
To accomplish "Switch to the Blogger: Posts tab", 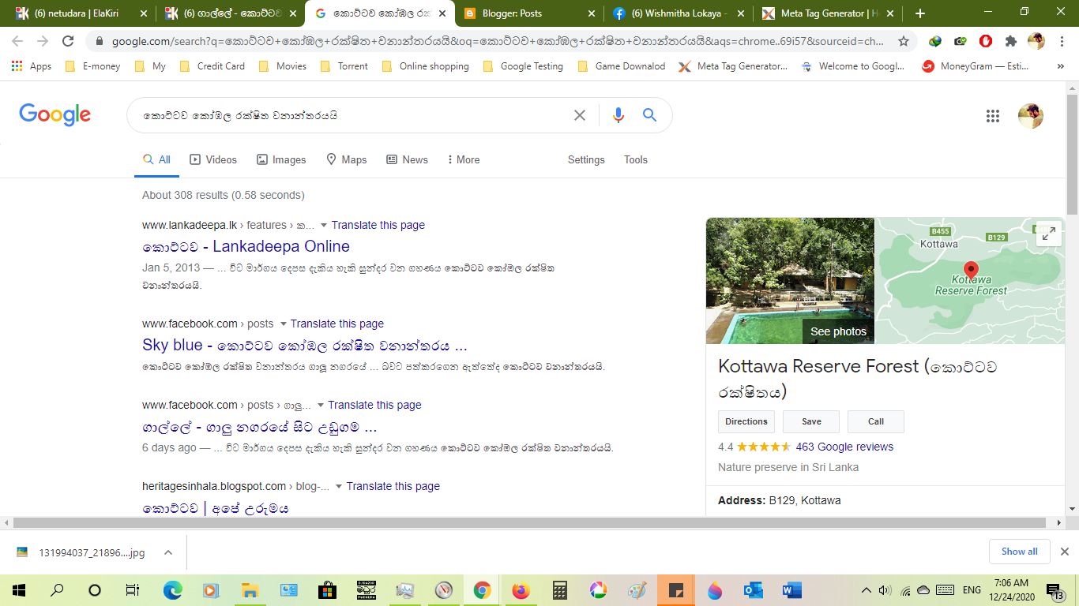I will click(532, 13).
